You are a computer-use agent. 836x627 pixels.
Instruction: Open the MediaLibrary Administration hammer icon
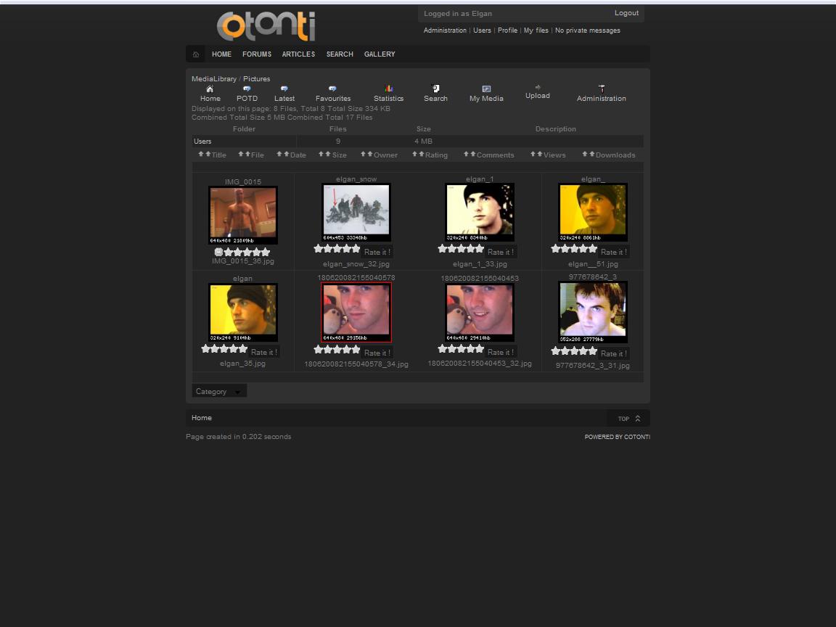pyautogui.click(x=601, y=89)
